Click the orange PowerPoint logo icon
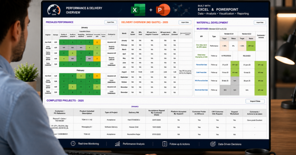Viewport: 296px width, 155px height. [163, 10]
